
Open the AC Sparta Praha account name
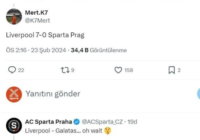point(48,122)
